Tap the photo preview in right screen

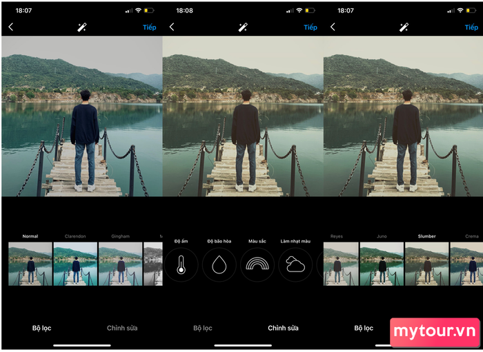click(x=403, y=116)
